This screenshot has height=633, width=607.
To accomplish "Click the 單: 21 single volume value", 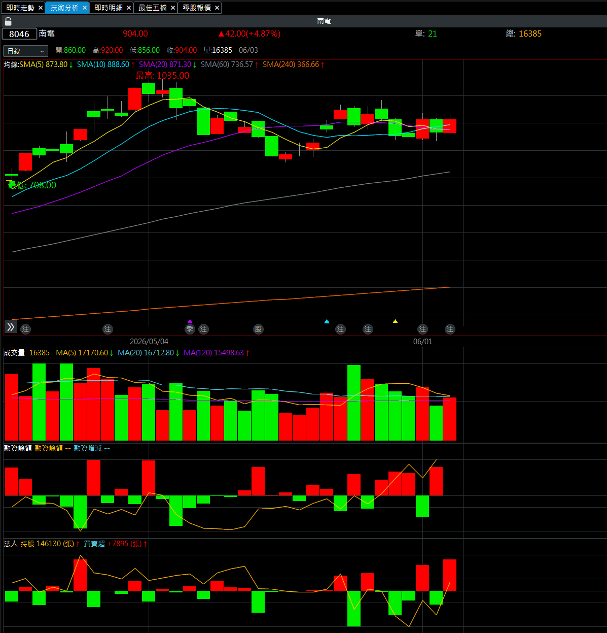I will (x=426, y=34).
